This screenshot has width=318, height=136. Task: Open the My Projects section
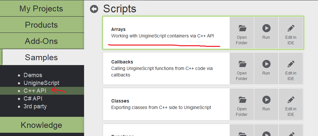(x=42, y=8)
